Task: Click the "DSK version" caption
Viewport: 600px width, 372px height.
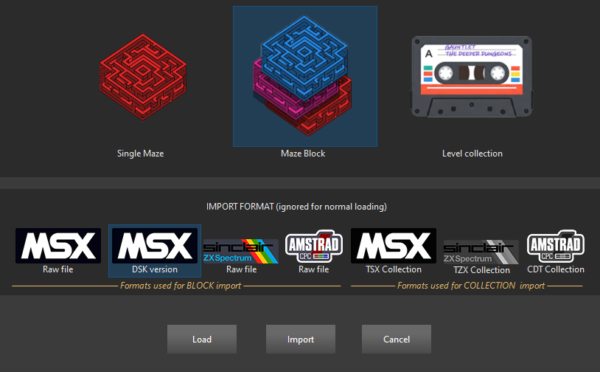Action: 155,269
